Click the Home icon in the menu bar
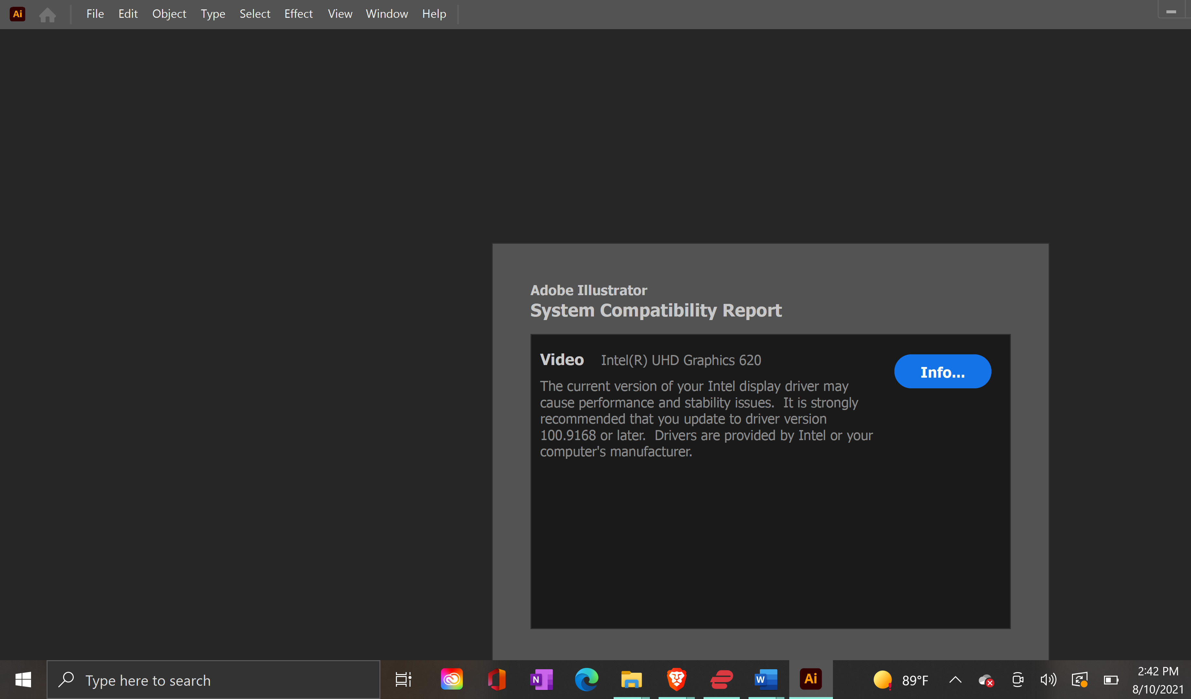The width and height of the screenshot is (1191, 699). click(47, 15)
